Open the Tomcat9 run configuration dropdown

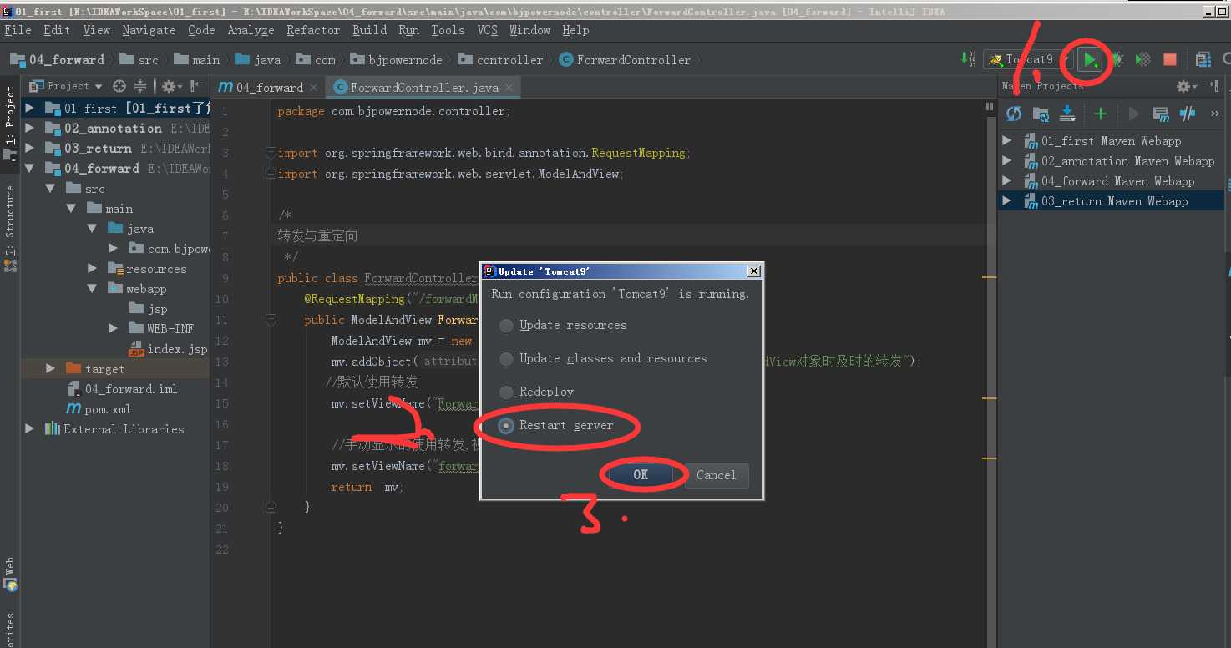1029,60
